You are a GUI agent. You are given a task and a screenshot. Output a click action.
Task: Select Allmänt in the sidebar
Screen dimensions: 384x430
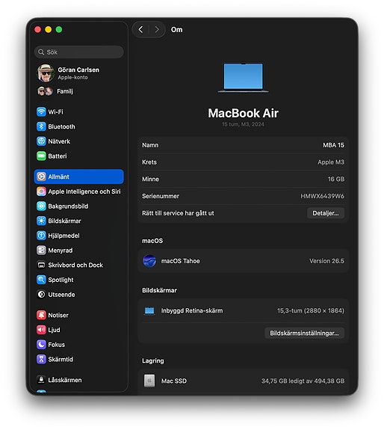click(x=79, y=176)
